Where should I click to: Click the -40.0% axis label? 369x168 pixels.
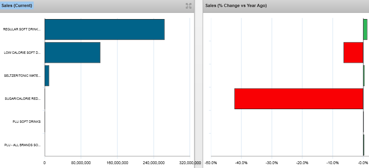point(241,163)
